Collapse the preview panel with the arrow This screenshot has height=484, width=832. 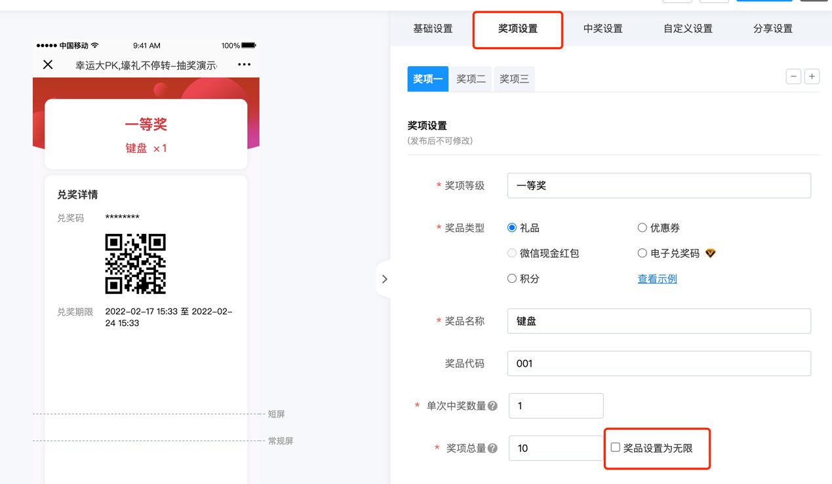(384, 279)
